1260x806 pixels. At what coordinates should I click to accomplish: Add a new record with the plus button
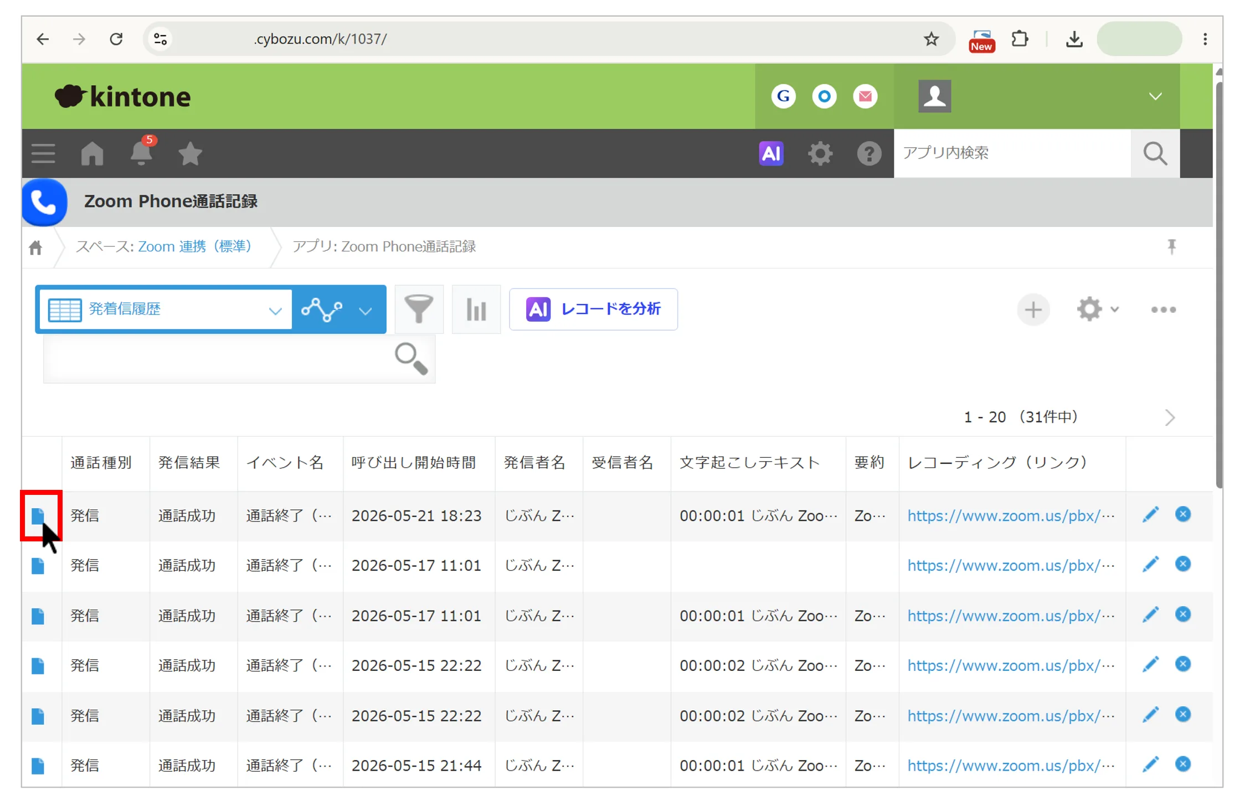tap(1033, 309)
